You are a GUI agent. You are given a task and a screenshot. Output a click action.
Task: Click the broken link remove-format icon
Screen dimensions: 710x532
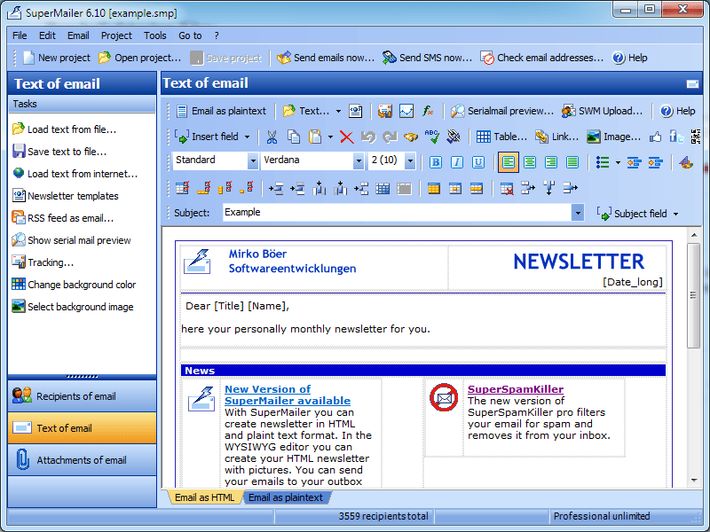454,137
